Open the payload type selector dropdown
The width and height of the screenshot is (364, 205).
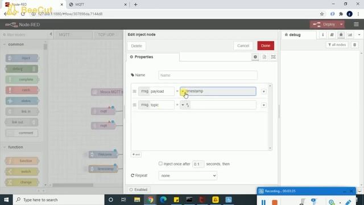click(183, 91)
